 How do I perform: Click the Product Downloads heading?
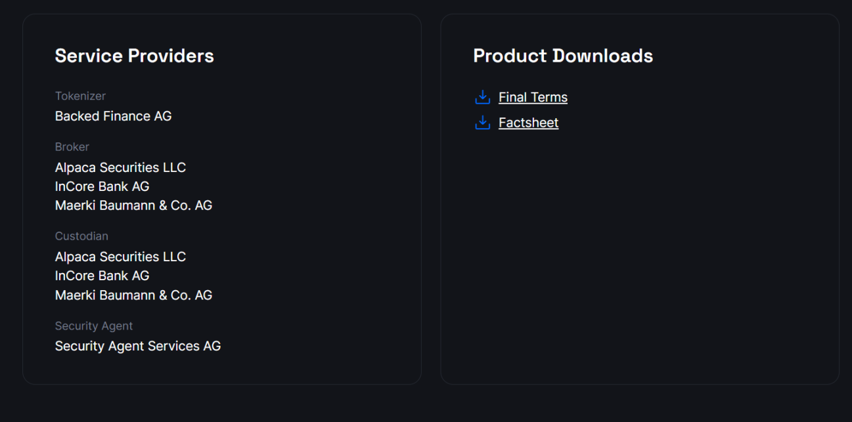pyautogui.click(x=563, y=56)
